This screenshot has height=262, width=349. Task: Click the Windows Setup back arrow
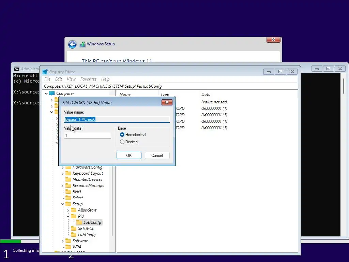72,44
